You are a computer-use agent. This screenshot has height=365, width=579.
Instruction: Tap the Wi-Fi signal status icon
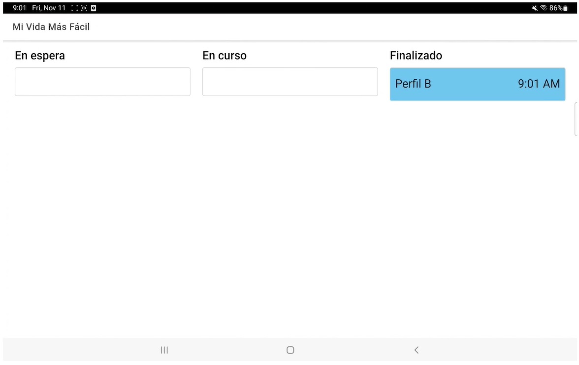[x=543, y=8]
